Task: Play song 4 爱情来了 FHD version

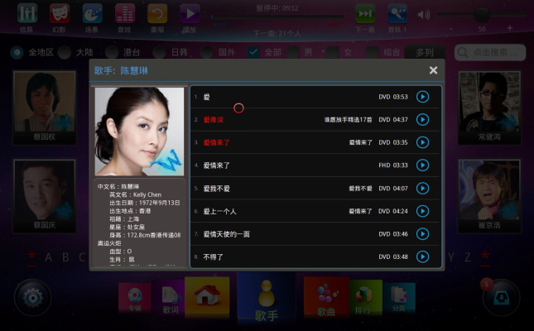Action: click(422, 165)
